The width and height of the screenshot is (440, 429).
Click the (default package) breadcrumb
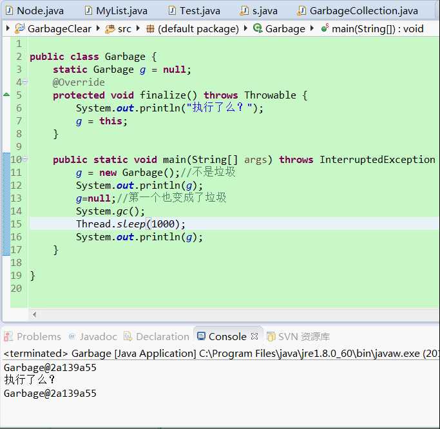[198, 28]
